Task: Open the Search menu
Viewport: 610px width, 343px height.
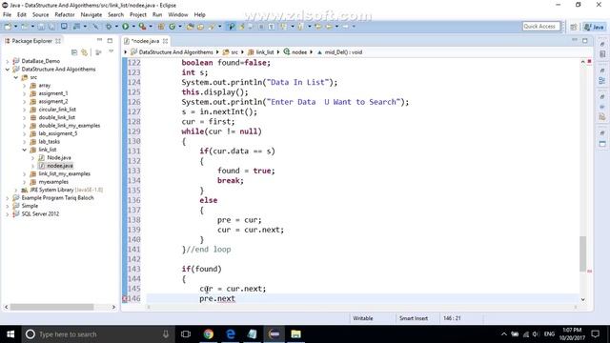Action: (115, 15)
